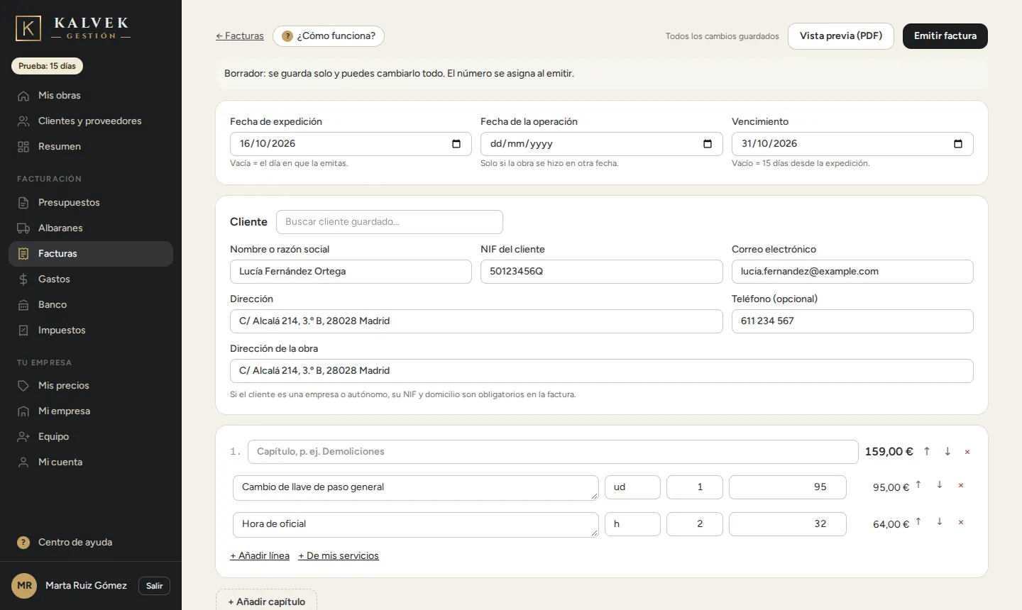Image resolution: width=1022 pixels, height=610 pixels.
Task: Delete chapter 1 with red cross
Action: tap(967, 452)
